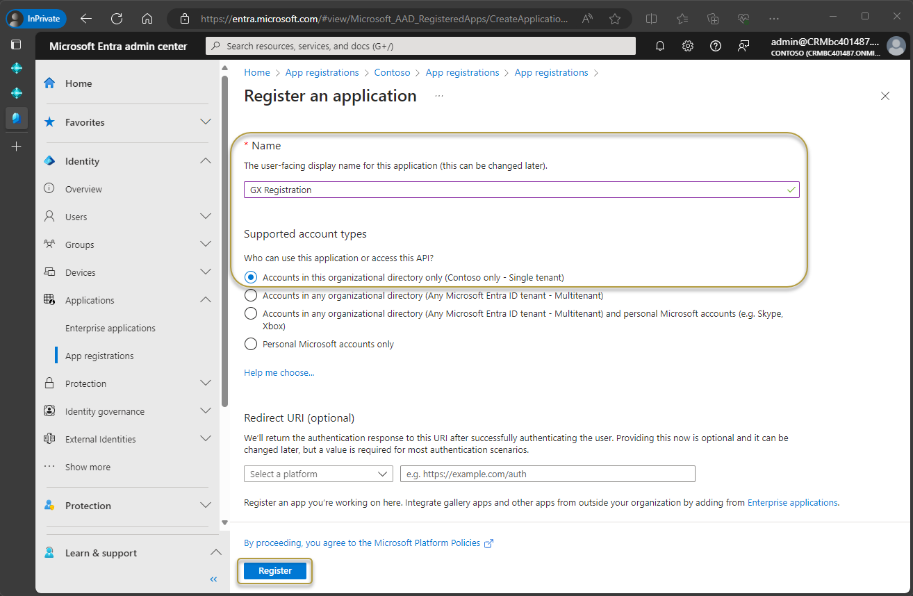Select single tenant Contoso only option

tap(252, 277)
